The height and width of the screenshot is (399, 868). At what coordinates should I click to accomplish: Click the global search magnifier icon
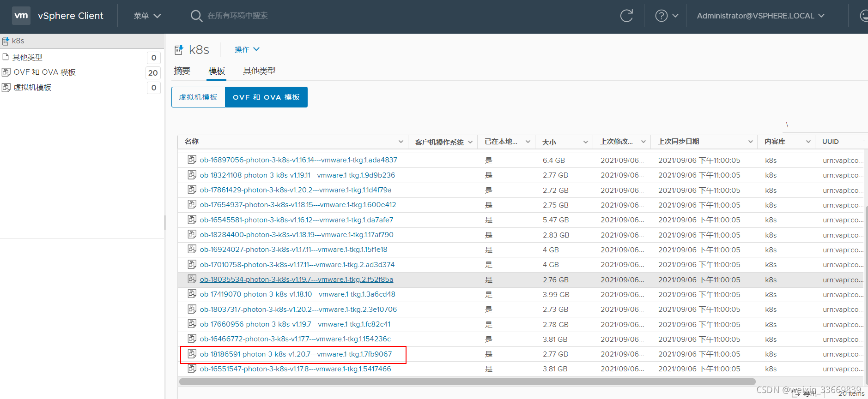(x=196, y=16)
